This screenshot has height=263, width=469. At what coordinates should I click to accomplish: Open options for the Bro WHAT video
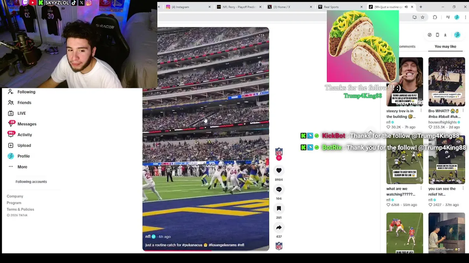click(x=463, y=111)
